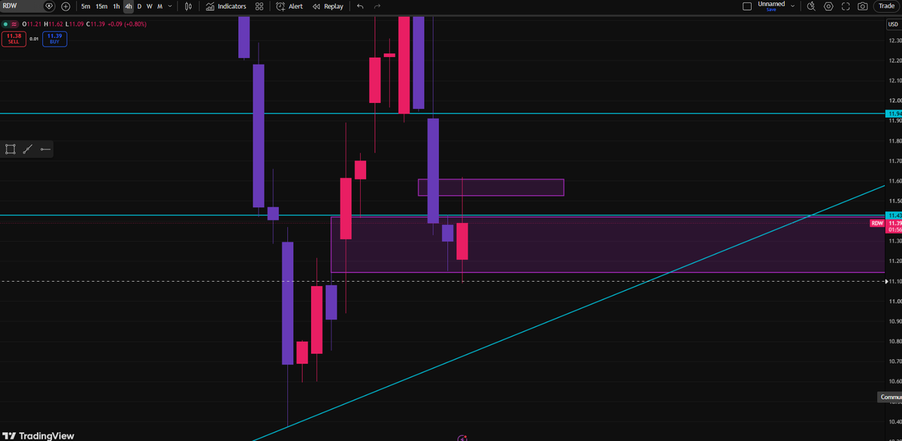Redo the last chart action

[377, 6]
